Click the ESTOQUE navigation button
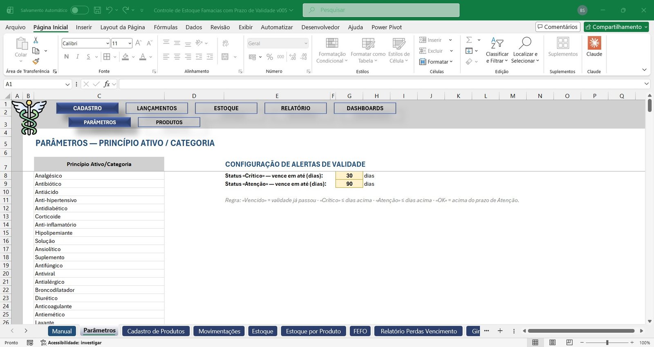Image resolution: width=654 pixels, height=347 pixels. coord(226,108)
